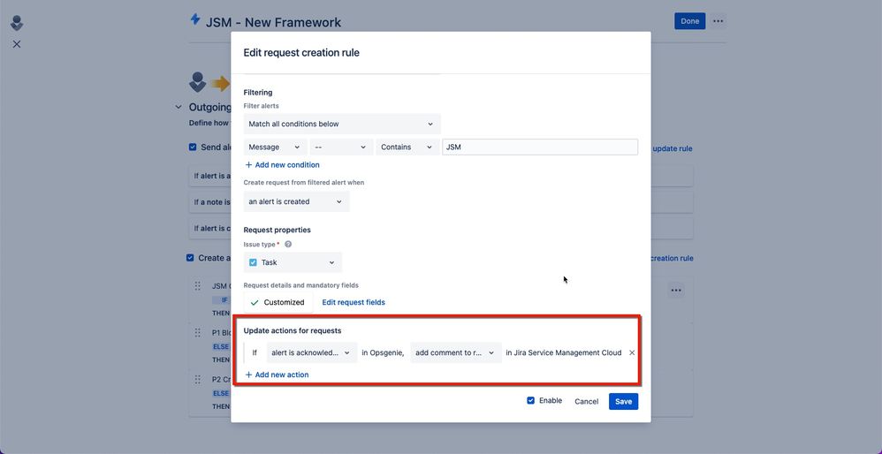The image size is (882, 454).
Task: Click the orange arrow icon in integration diagram
Action: (x=221, y=84)
